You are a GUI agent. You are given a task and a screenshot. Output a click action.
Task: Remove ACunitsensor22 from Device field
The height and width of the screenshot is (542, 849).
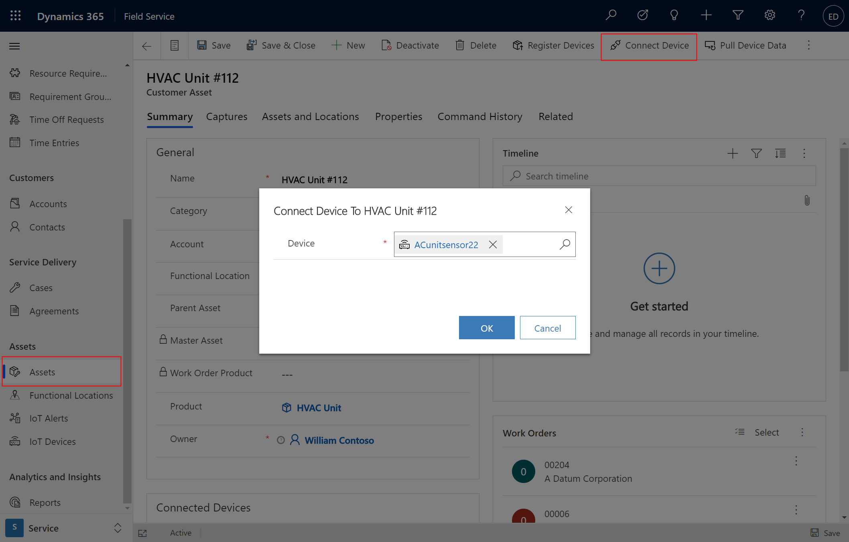493,245
